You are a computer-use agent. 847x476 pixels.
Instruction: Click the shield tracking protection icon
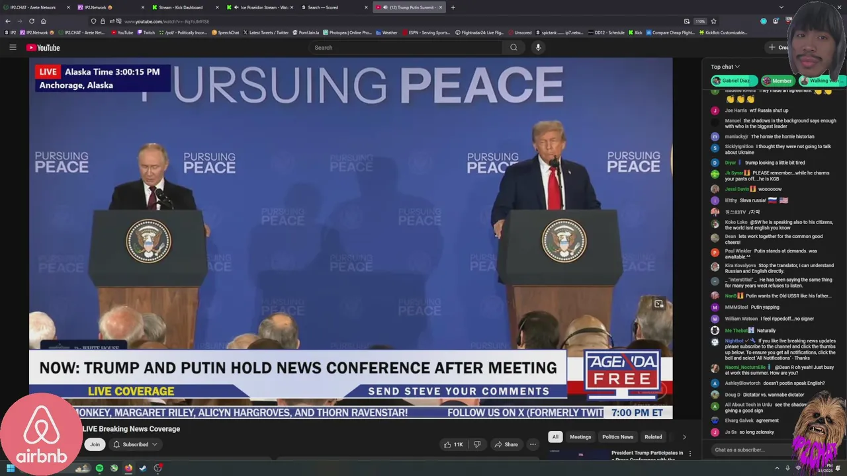coord(94,21)
